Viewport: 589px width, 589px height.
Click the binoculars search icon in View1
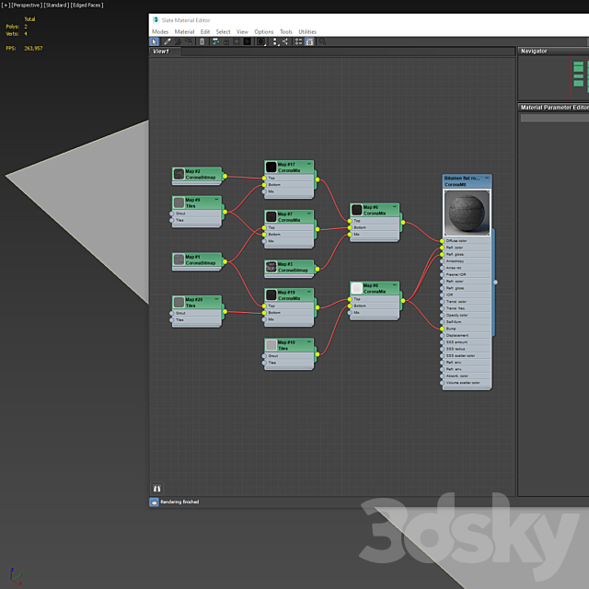[x=157, y=489]
